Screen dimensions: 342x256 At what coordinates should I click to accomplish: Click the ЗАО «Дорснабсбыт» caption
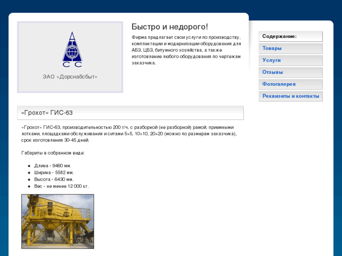(70, 77)
